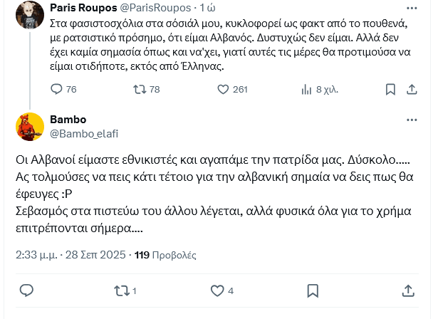Share Bambo's post
The height and width of the screenshot is (319, 438).
click(407, 291)
